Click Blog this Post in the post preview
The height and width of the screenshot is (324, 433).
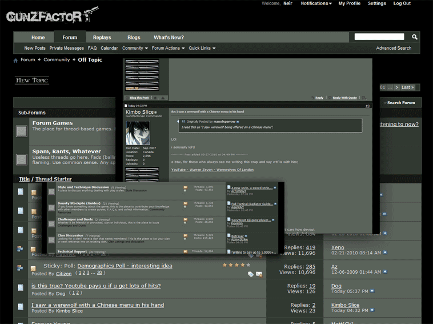coord(139,98)
